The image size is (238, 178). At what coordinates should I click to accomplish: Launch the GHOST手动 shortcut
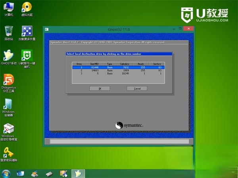pos(9,57)
